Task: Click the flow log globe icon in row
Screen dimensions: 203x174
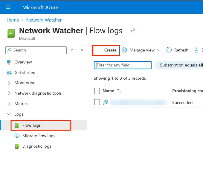Action: coord(106,102)
